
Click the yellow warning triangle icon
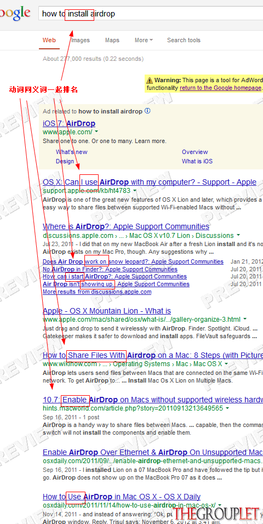[x=150, y=81]
